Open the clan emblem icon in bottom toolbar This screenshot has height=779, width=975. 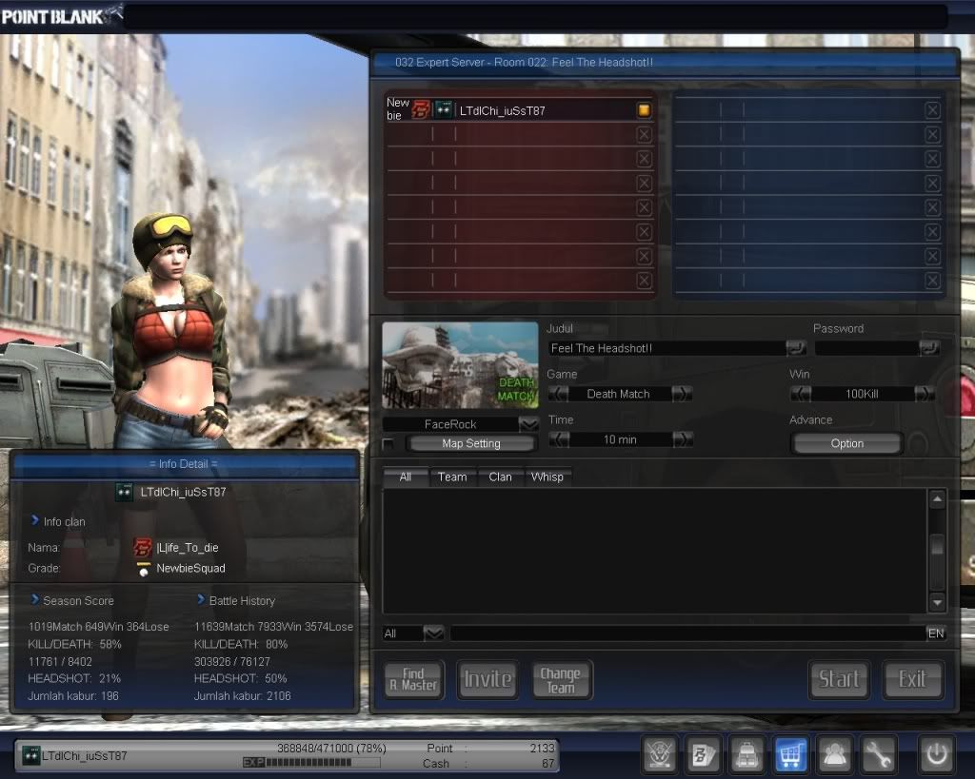[x=661, y=755]
